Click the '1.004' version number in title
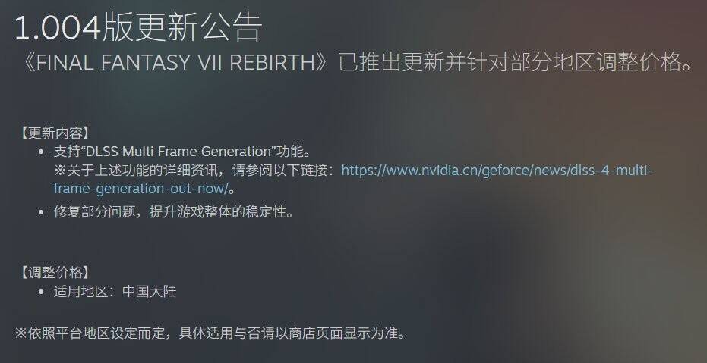The height and width of the screenshot is (363, 707). click(58, 28)
